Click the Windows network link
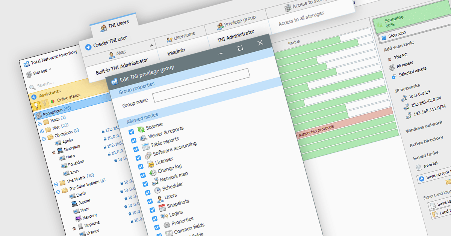Image resolution: width=451 pixels, height=236 pixels. coord(424,127)
